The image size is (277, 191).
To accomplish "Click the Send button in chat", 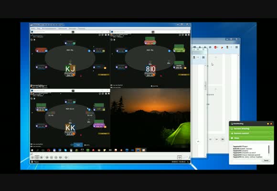I will pos(266,160).
